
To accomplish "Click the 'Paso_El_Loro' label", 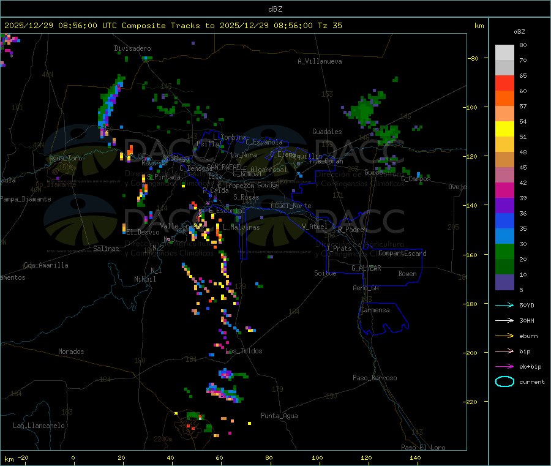I will (x=423, y=448).
